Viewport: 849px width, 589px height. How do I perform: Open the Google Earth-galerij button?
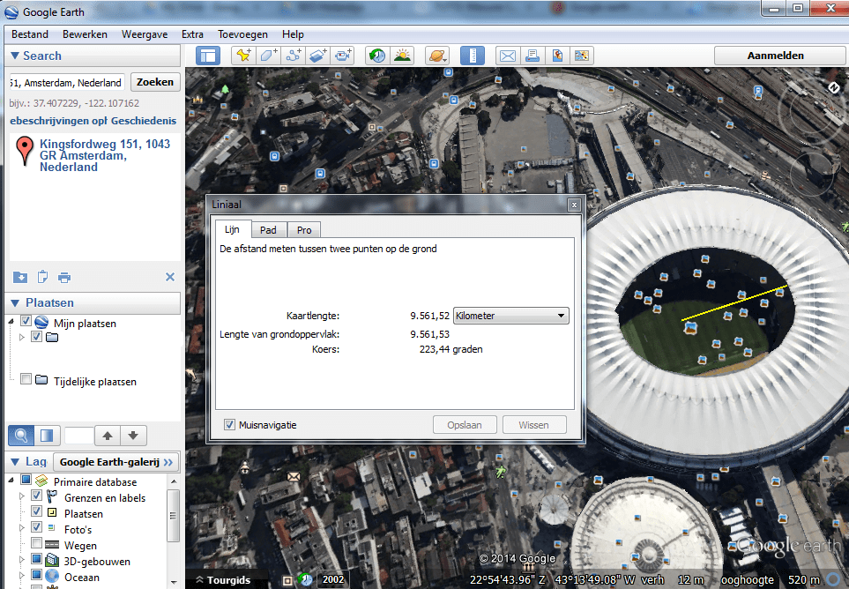(x=115, y=462)
